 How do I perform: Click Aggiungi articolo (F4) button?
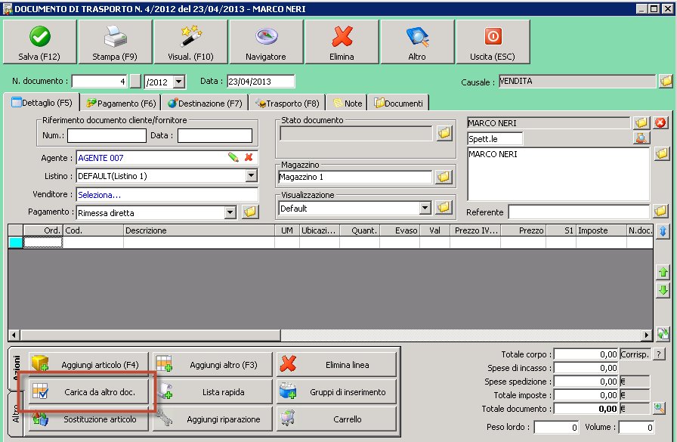tap(88, 365)
